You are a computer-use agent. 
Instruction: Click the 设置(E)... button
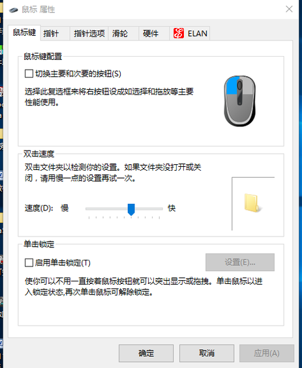point(240,262)
